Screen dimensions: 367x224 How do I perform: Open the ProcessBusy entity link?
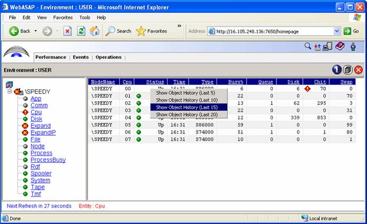coord(48,160)
